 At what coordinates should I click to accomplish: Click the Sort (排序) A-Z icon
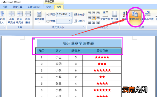[124, 14]
